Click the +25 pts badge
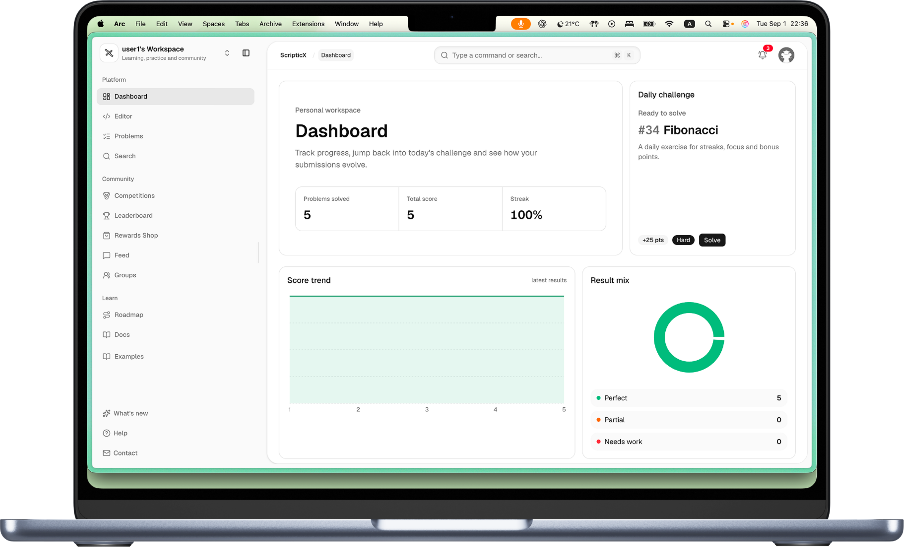 653,240
